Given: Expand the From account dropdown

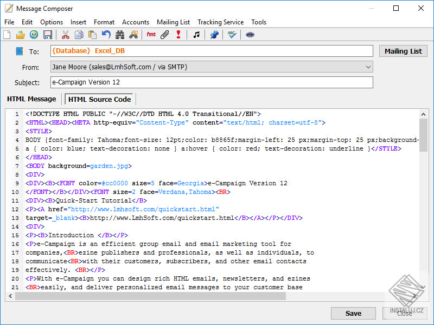Looking at the screenshot, I should point(368,67).
